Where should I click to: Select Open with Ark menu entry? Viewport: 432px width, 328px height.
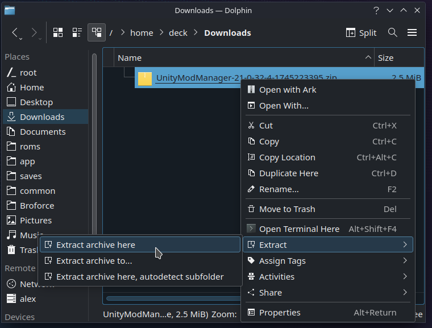point(288,90)
